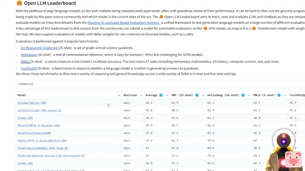Click the sort triangle in Average column
This screenshot has height=171, width=305.
click(x=167, y=95)
